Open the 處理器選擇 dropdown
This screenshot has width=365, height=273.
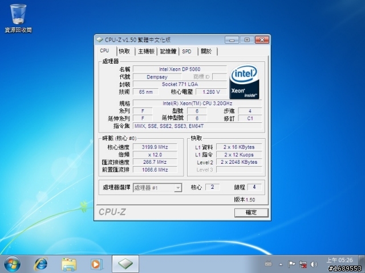tap(157, 188)
